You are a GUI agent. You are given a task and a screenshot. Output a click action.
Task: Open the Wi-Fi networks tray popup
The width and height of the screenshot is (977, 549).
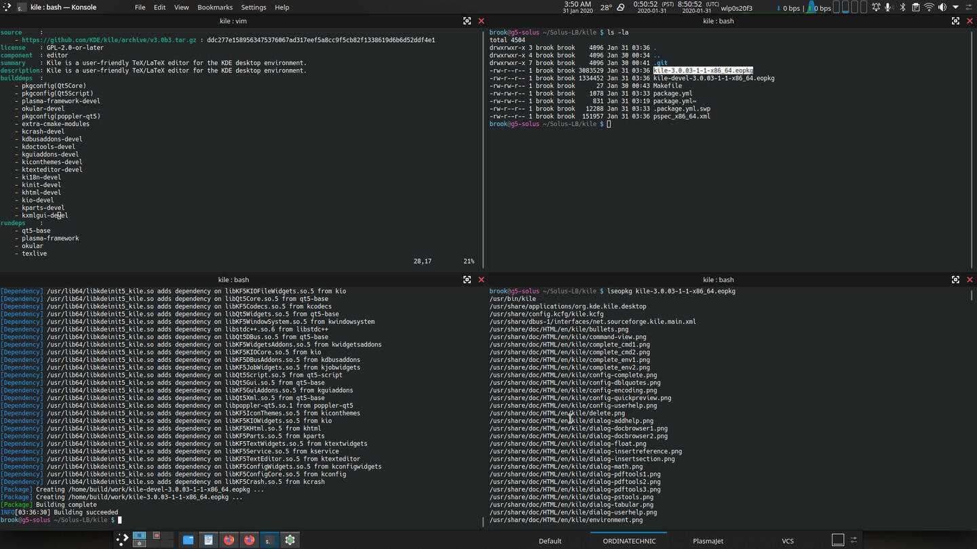pyautogui.click(x=929, y=7)
